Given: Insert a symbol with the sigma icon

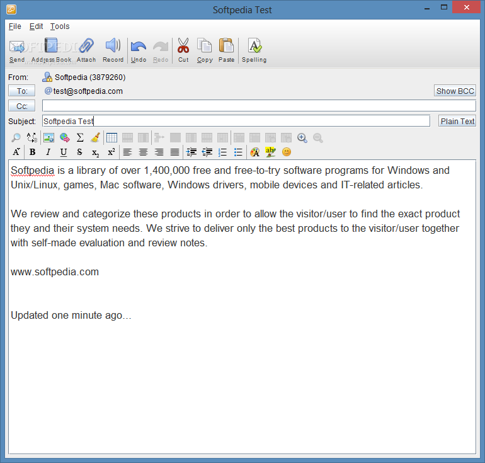Looking at the screenshot, I should click(80, 137).
